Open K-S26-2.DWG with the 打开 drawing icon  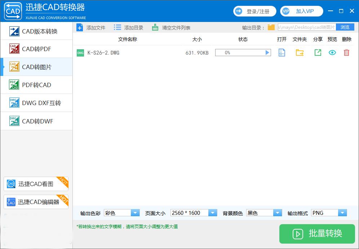282,53
